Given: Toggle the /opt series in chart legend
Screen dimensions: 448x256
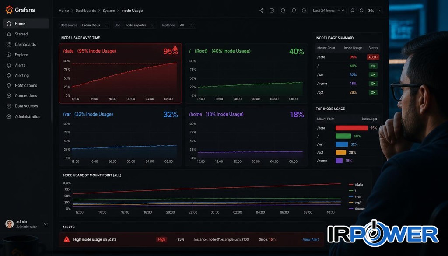Looking at the screenshot, I should tap(355, 203).
